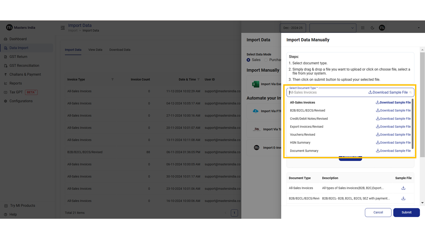The image size is (425, 239).
Task: Click the Cancel button
Action: 378,212
